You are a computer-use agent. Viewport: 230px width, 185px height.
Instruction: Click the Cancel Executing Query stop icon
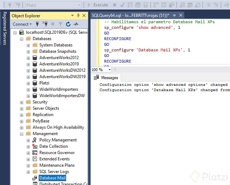(115, 5)
